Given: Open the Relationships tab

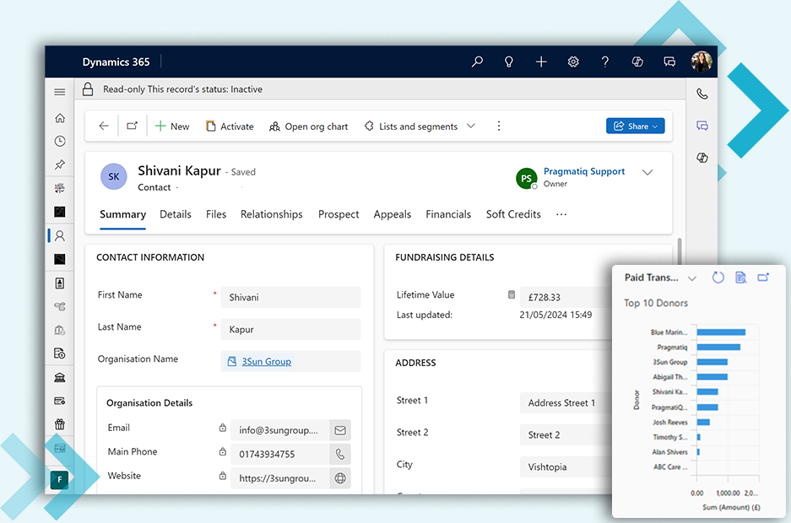Looking at the screenshot, I should click(271, 214).
